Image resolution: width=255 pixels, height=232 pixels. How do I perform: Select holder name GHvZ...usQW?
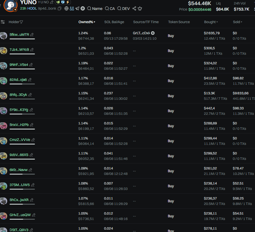click(20, 215)
